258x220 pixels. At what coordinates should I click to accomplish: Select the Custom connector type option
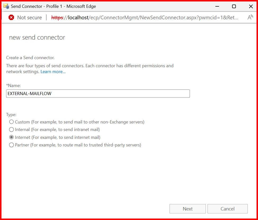[x=11, y=122]
